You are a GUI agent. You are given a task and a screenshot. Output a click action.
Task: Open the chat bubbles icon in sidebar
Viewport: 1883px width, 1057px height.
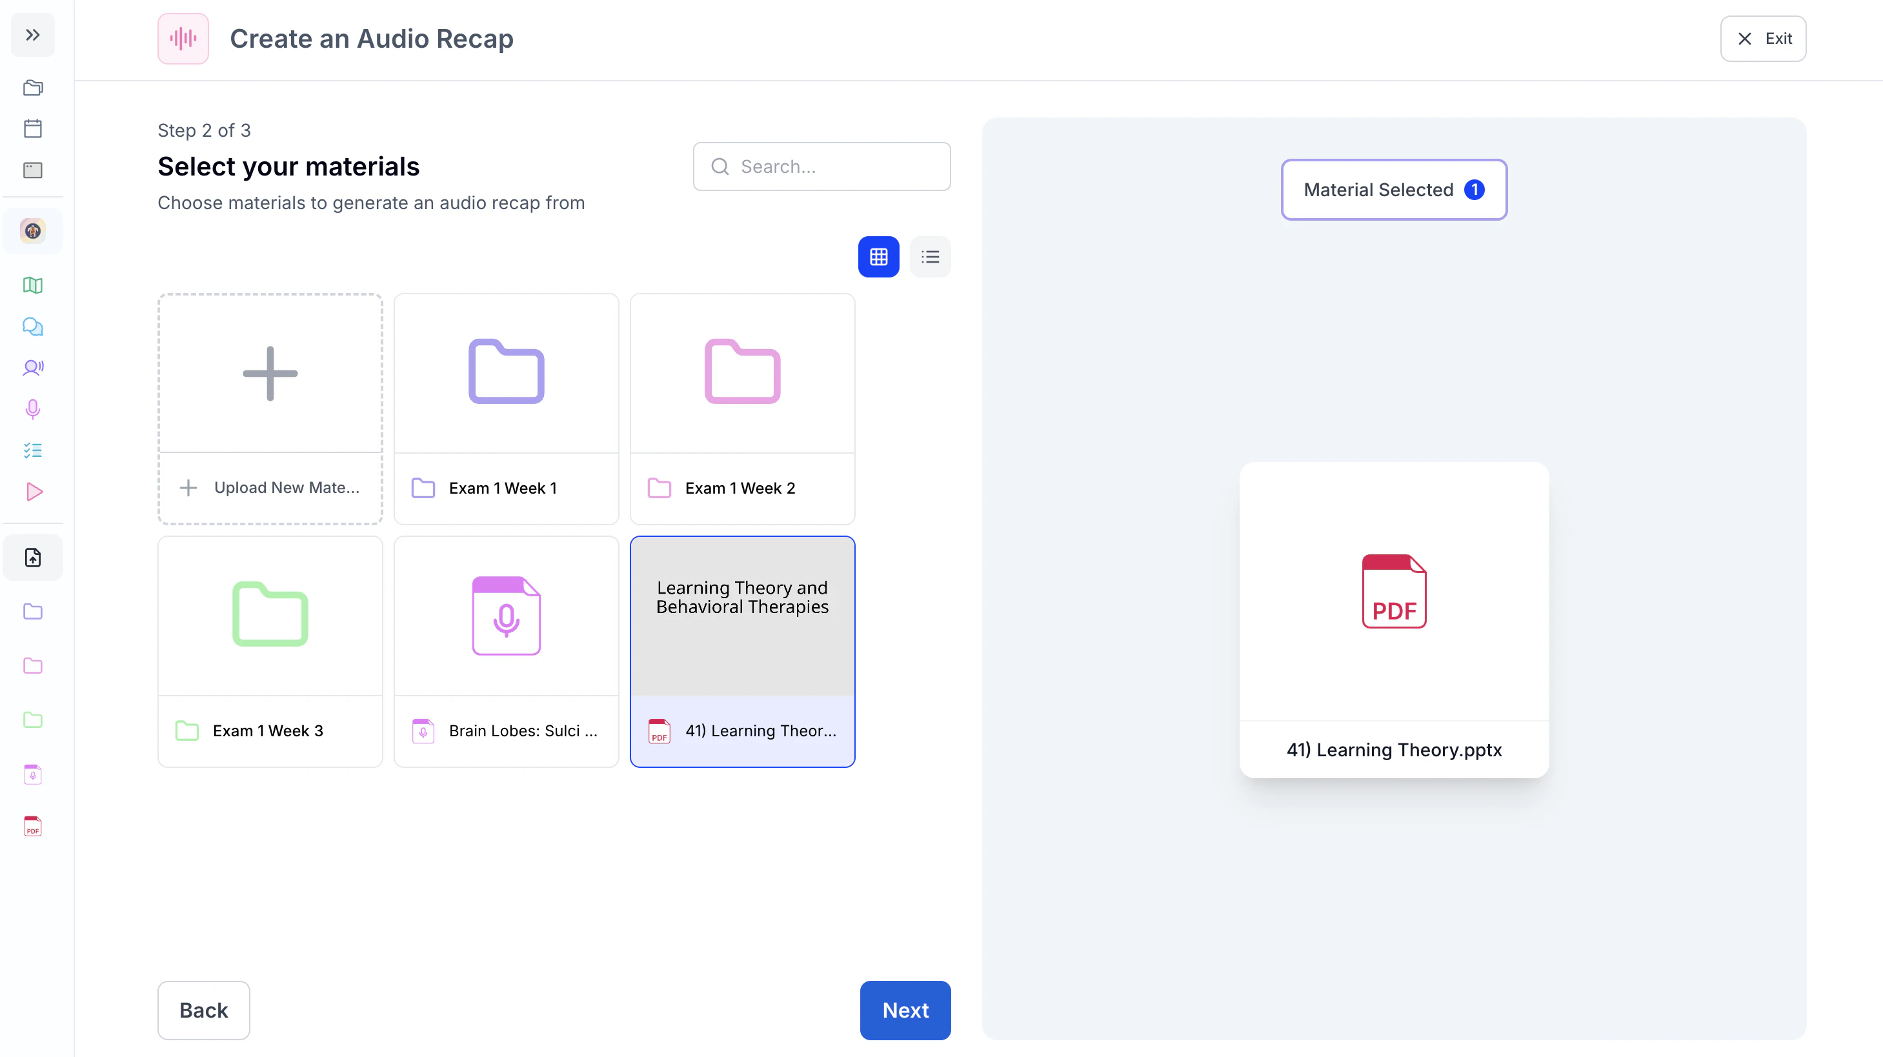click(33, 326)
